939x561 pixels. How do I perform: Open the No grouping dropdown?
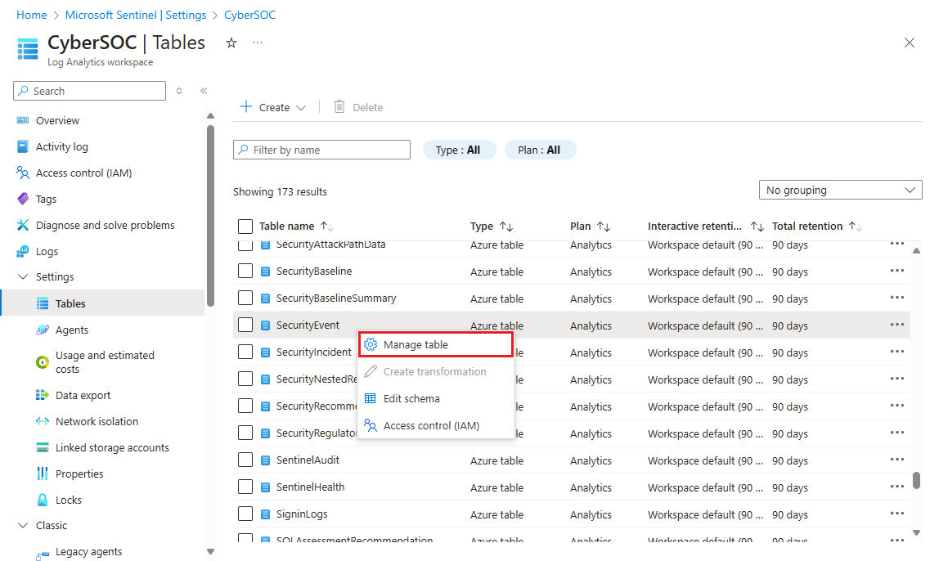tap(840, 191)
